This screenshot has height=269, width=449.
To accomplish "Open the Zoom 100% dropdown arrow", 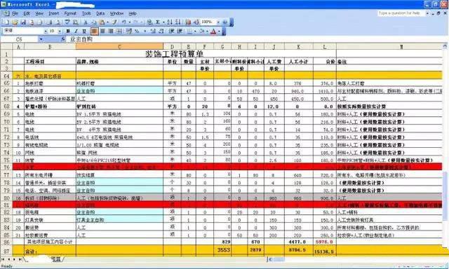I will (218, 22).
